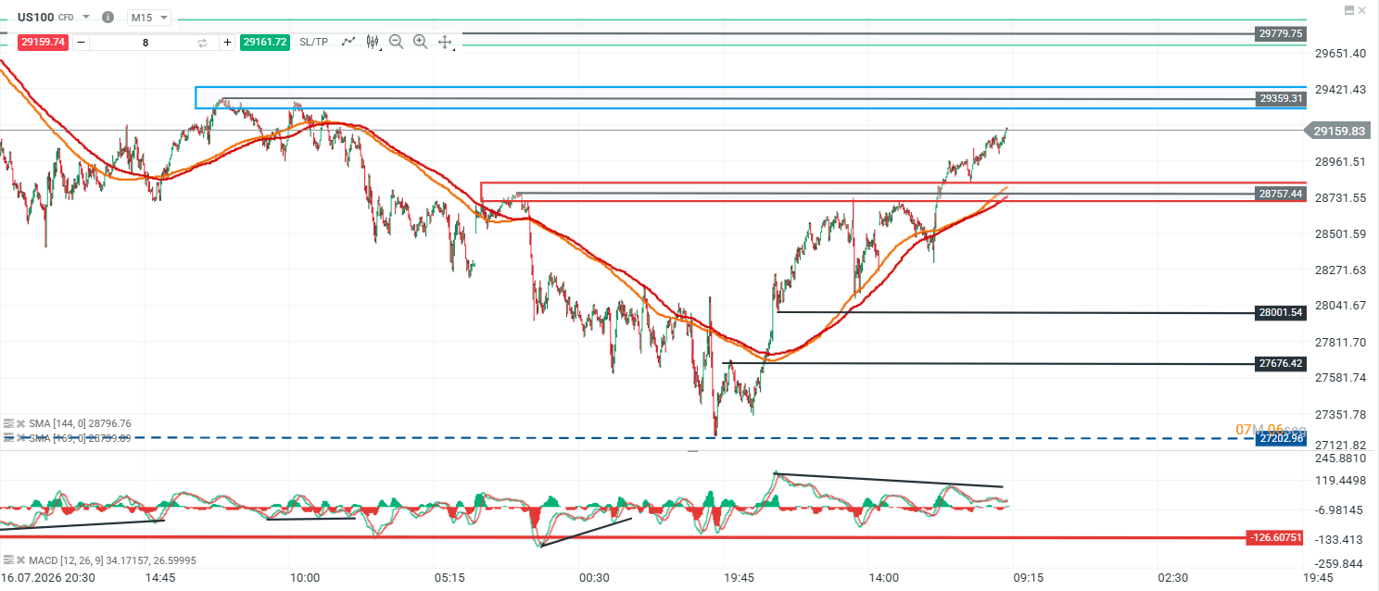Select the 27676.42 support line label
Viewport: 1379px width, 591px height.
tap(1282, 364)
